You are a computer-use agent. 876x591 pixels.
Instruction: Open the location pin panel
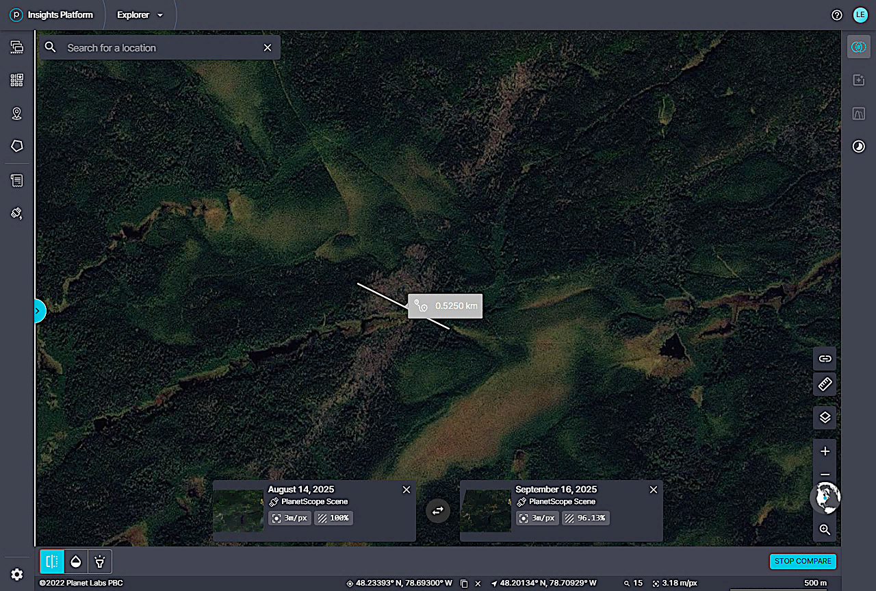[17, 114]
